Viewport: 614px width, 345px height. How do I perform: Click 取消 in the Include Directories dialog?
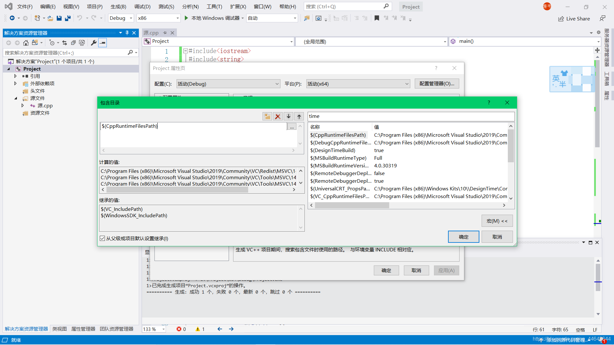[497, 237]
